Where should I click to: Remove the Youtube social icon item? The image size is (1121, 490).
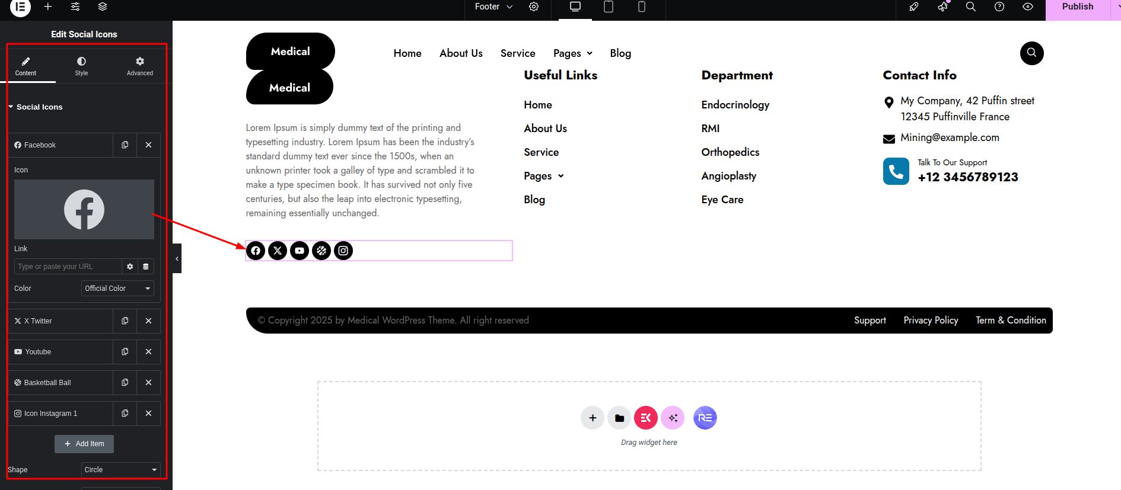(149, 352)
